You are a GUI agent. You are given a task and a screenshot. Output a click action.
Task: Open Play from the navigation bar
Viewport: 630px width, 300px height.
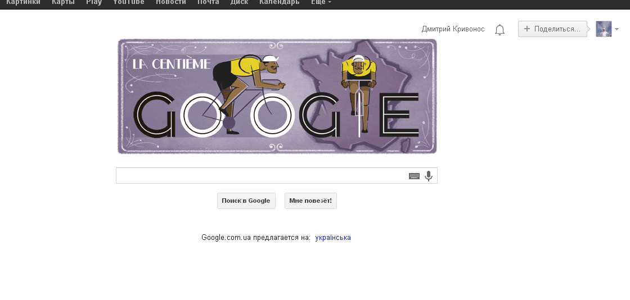coord(93,2)
